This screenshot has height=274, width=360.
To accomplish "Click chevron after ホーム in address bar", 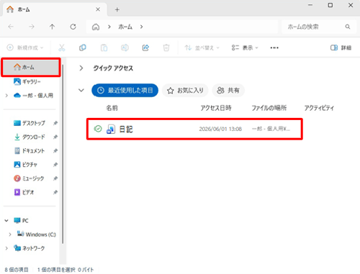I will click(141, 27).
